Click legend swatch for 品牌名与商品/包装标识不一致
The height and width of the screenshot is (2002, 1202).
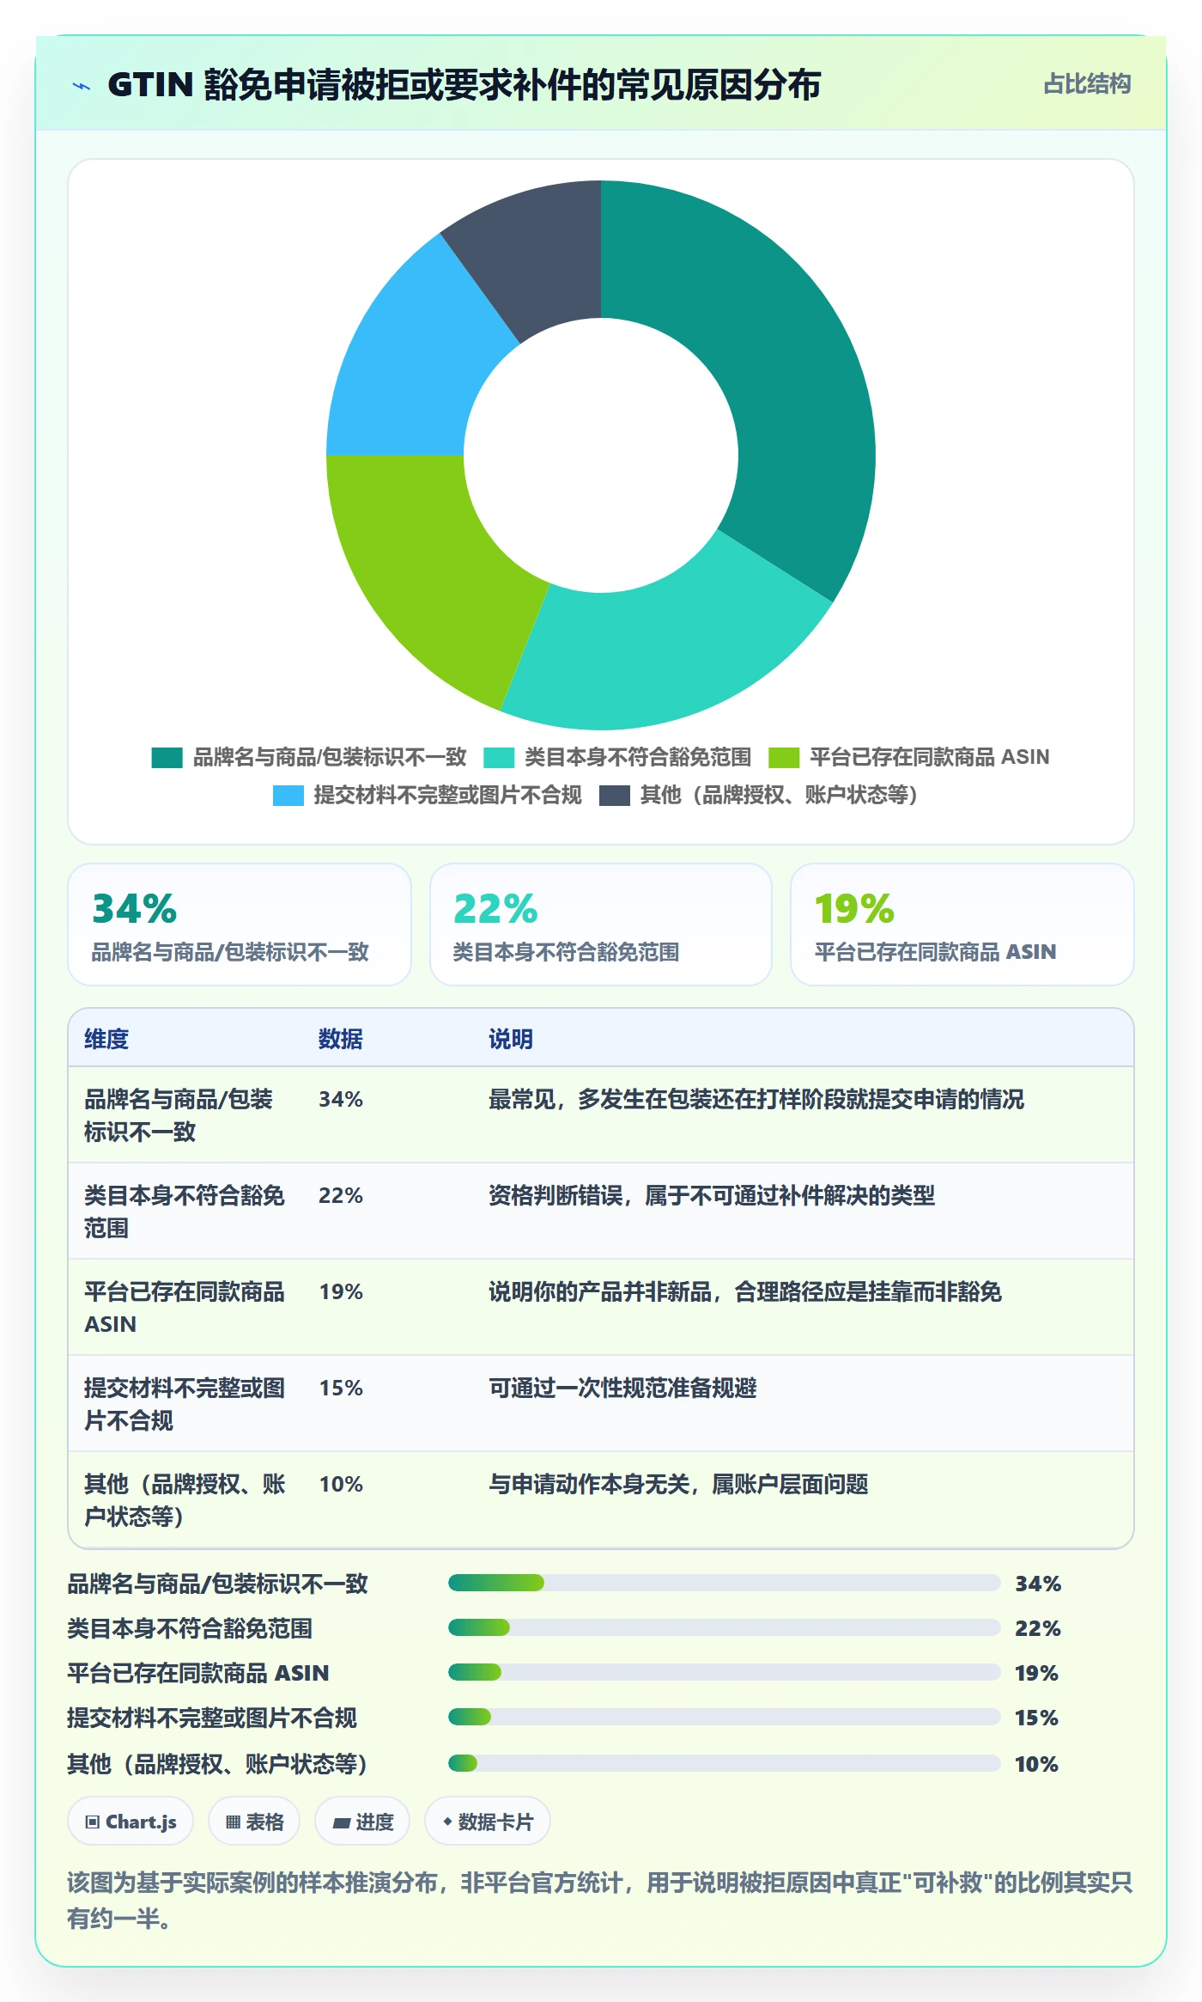(x=167, y=758)
